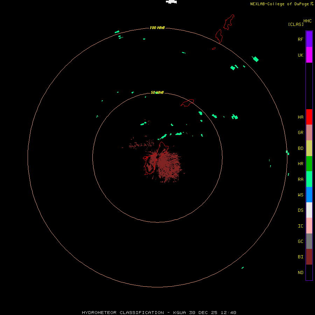Click the WS legend label
Viewport: 315px width, 315px height.
[x=300, y=195]
